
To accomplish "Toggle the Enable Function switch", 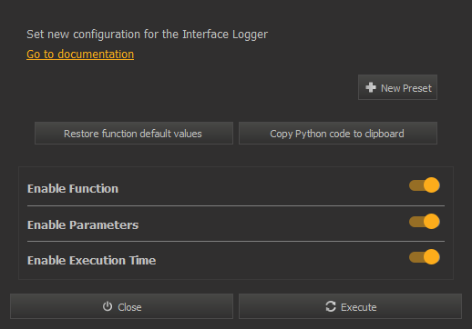I will 425,185.
